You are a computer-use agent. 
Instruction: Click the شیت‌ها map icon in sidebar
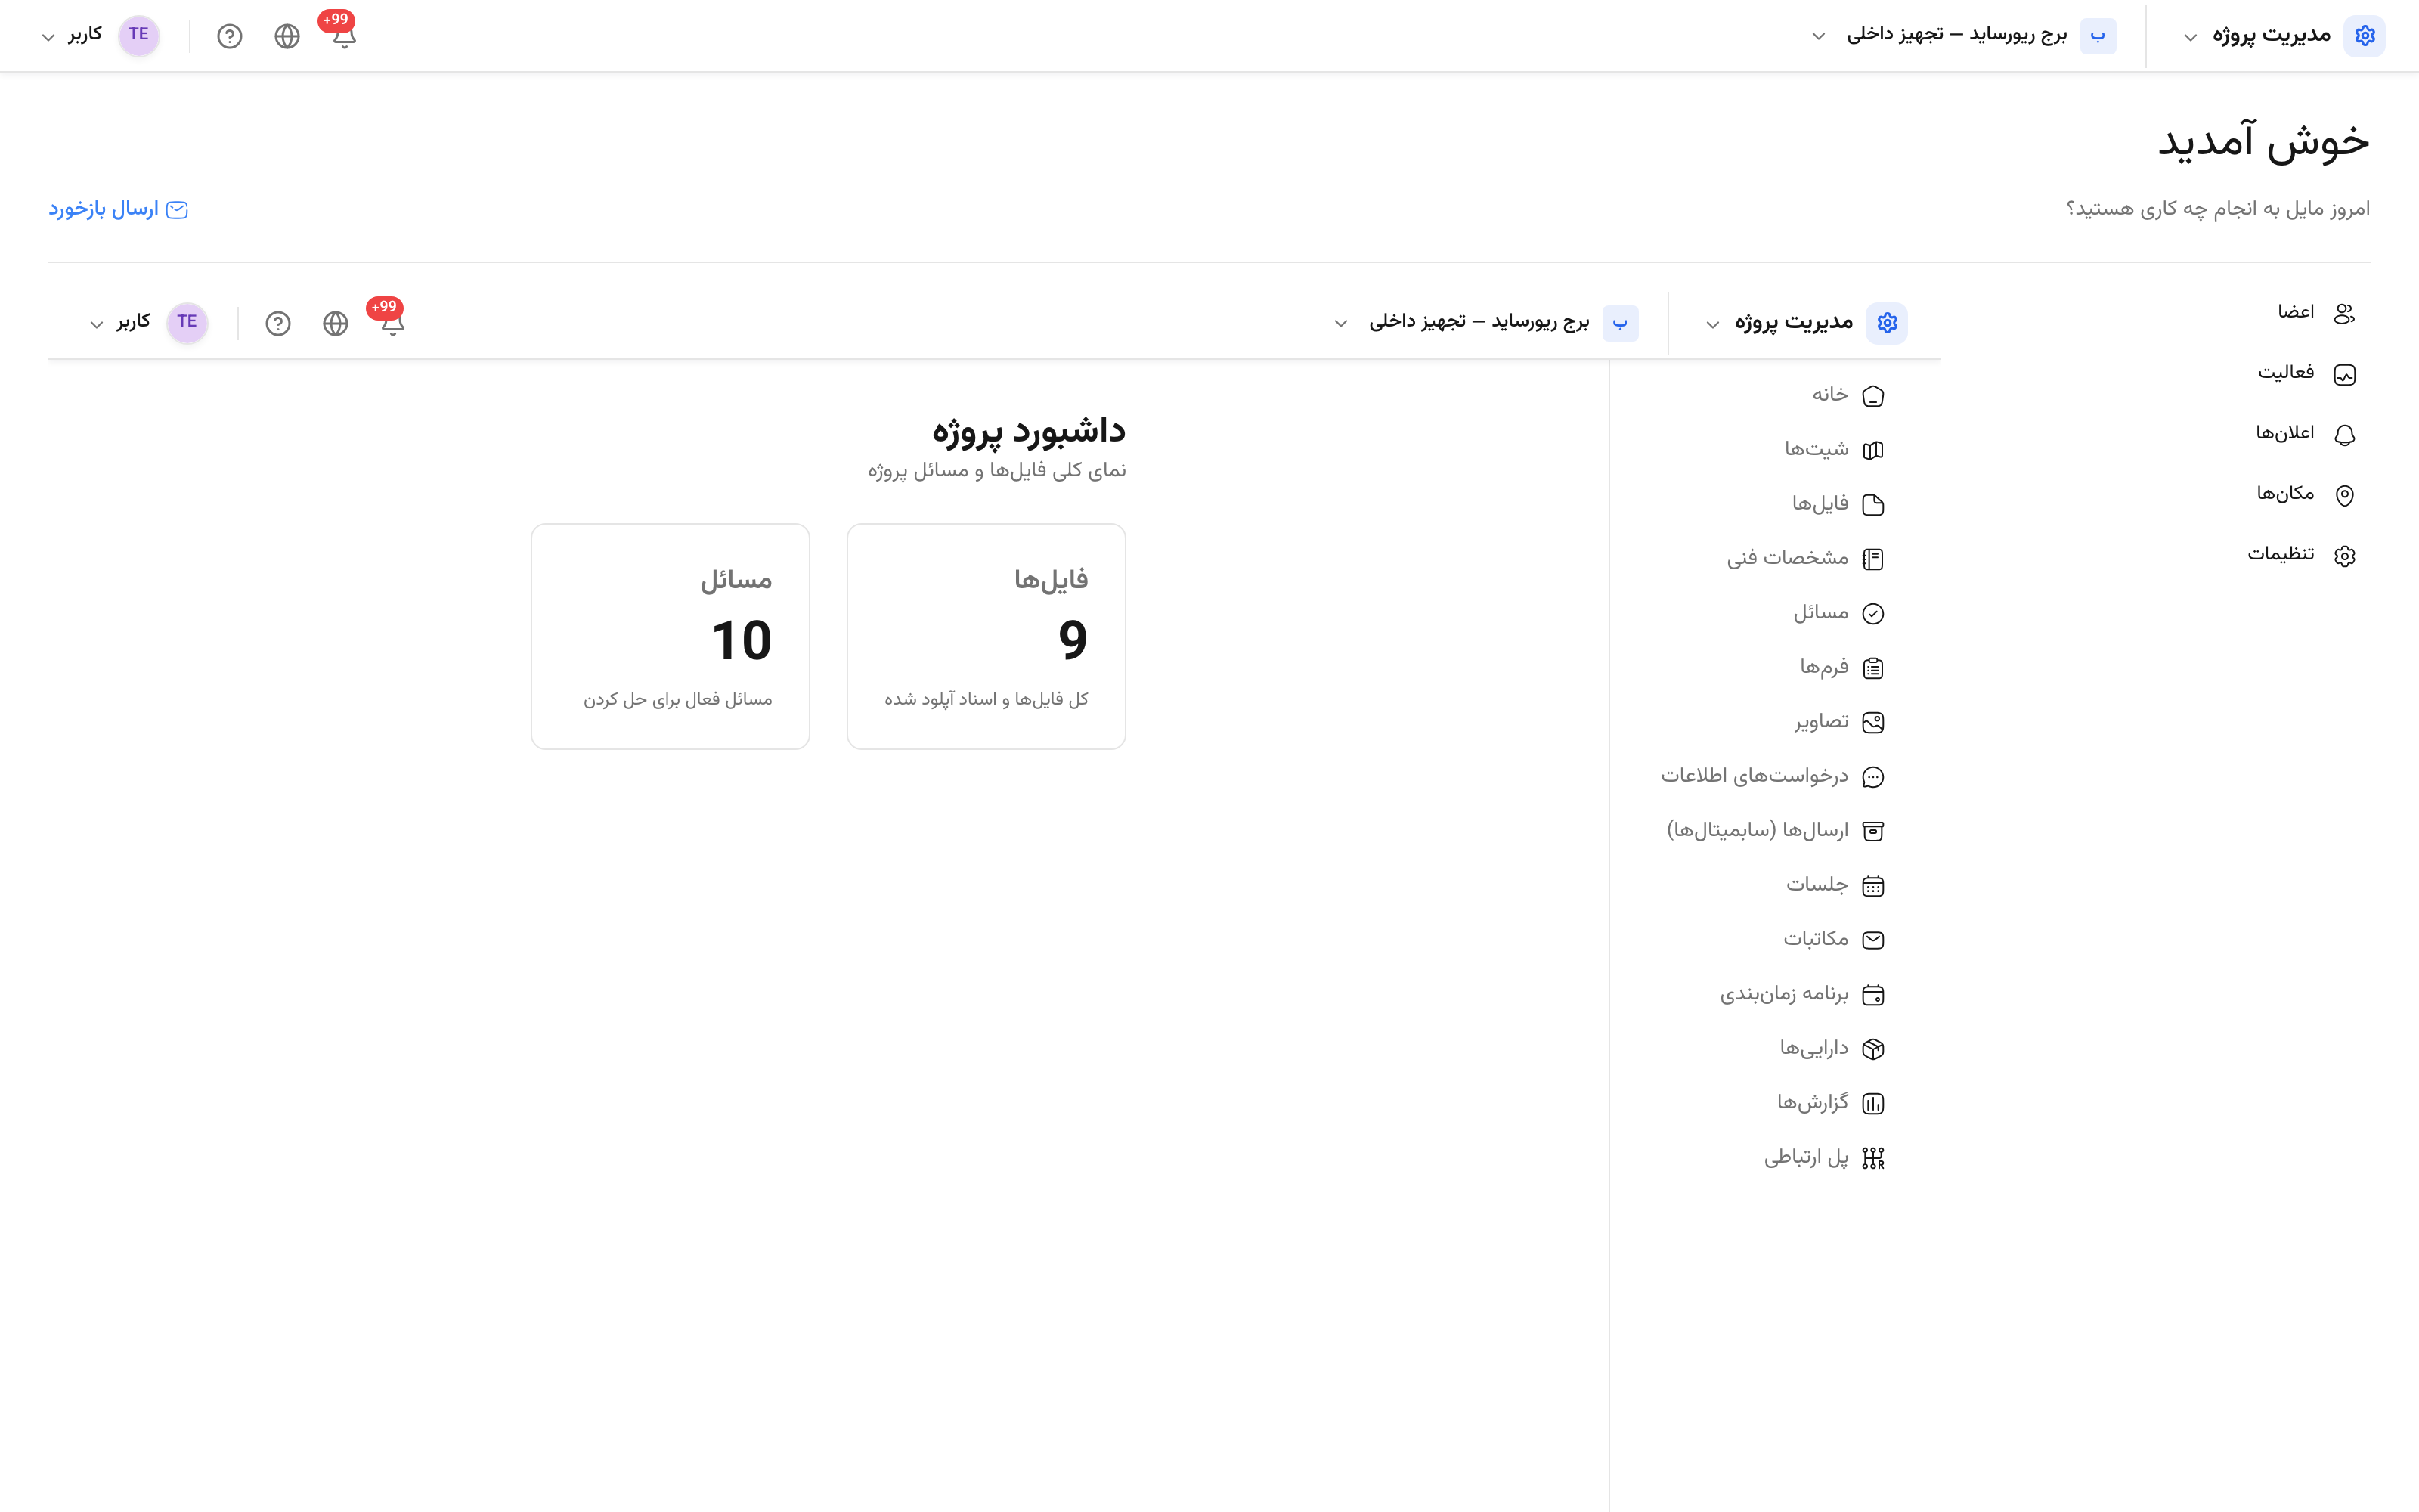coord(1873,450)
